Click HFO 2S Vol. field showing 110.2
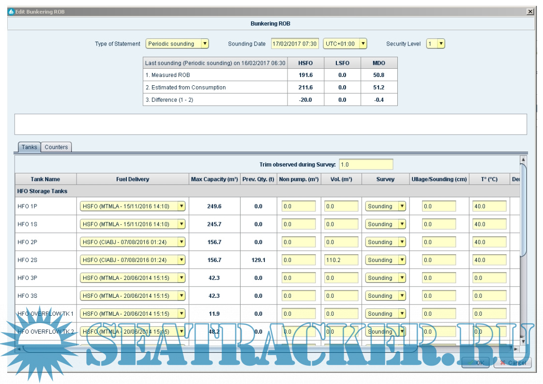Image resolution: width=543 pixels, height=384 pixels. [341, 260]
